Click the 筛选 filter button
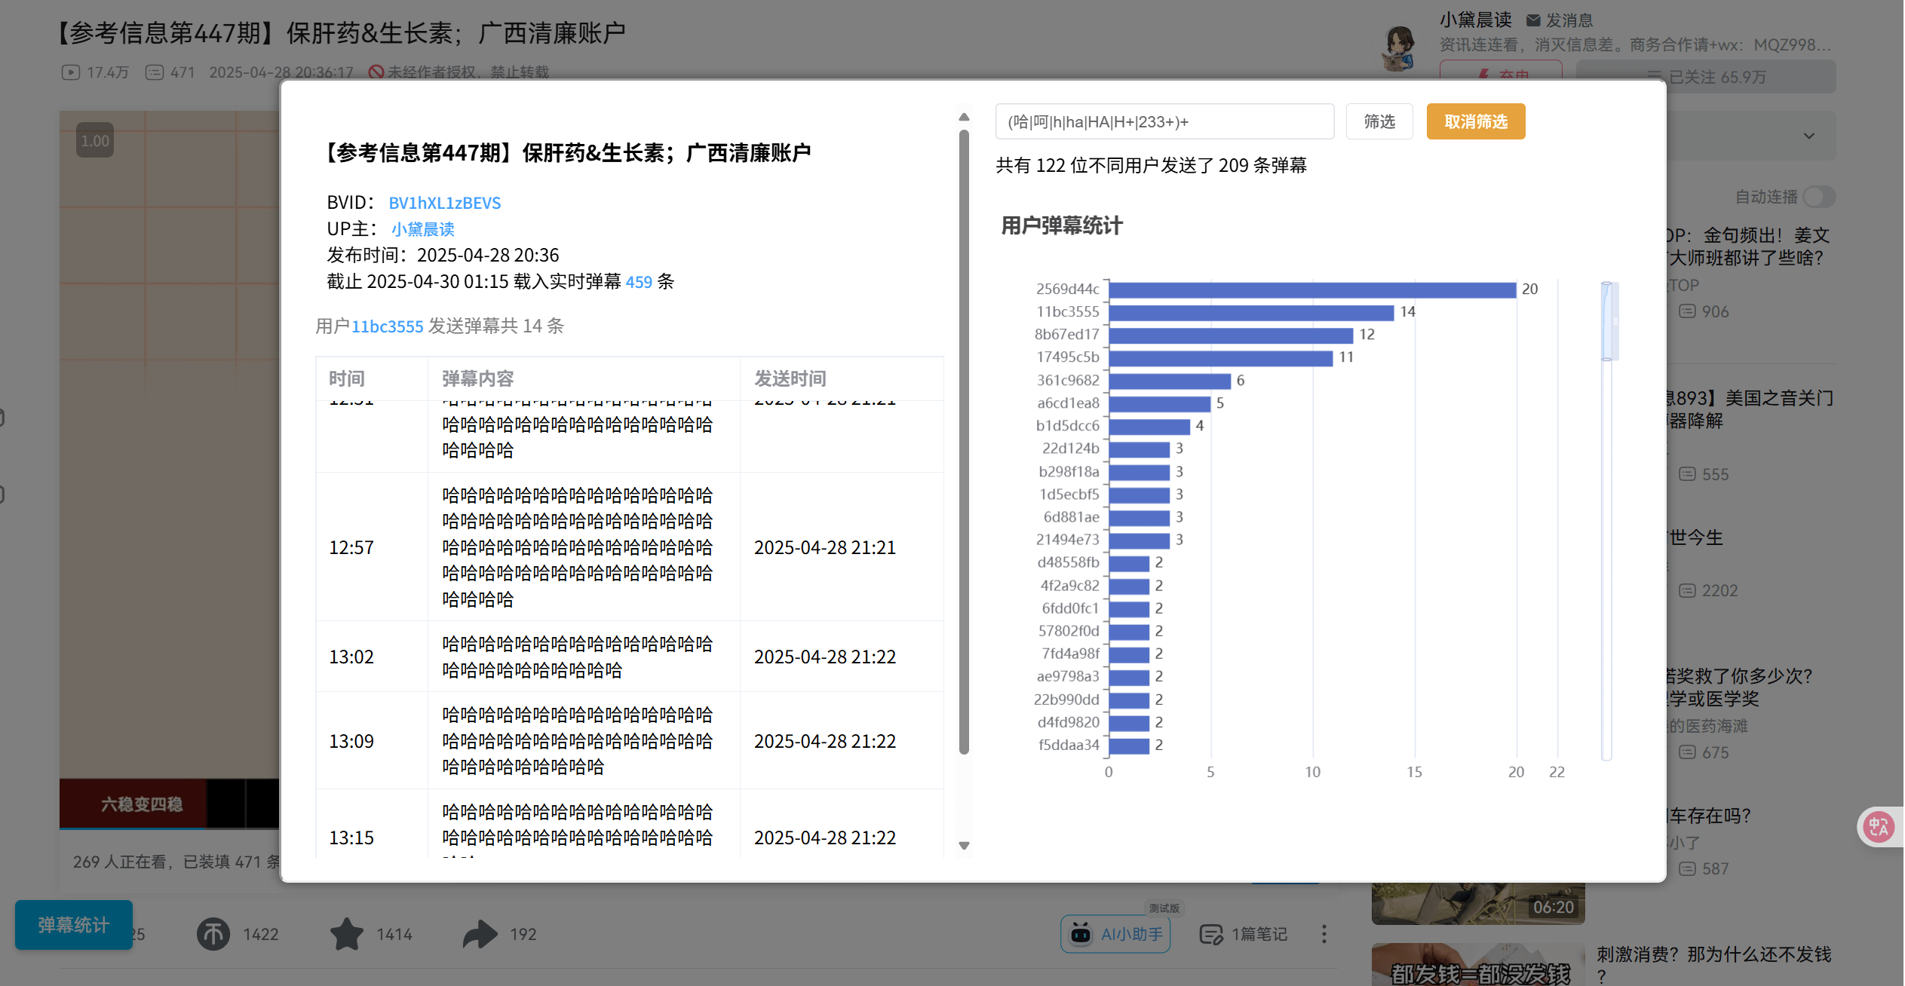 point(1379,121)
